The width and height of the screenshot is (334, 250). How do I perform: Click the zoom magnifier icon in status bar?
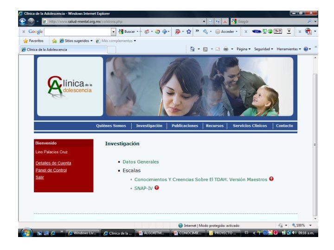[294, 225]
